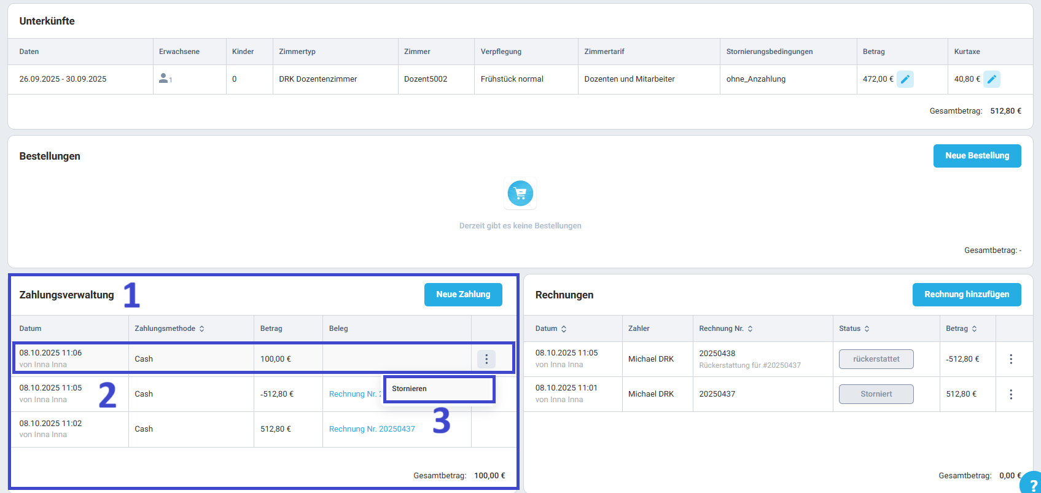Edit the 472,00 € accommodation amount

905,79
